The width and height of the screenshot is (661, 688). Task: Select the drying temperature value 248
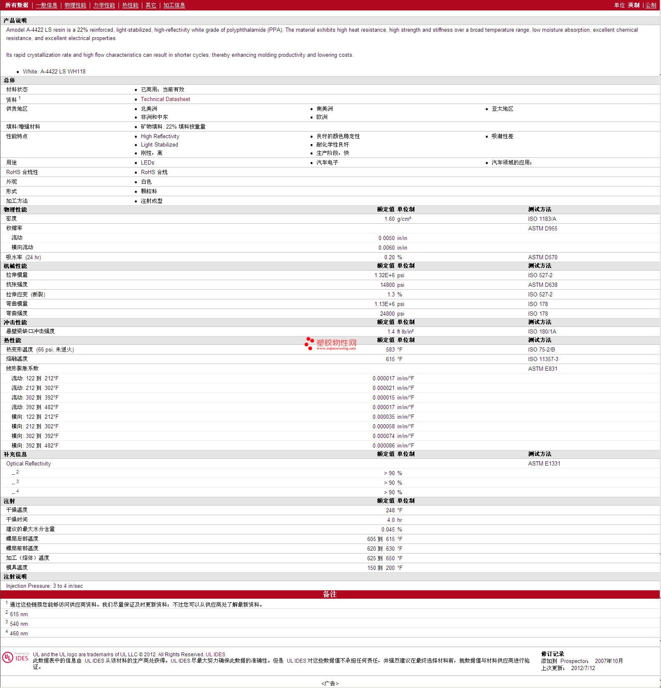pyautogui.click(x=390, y=510)
